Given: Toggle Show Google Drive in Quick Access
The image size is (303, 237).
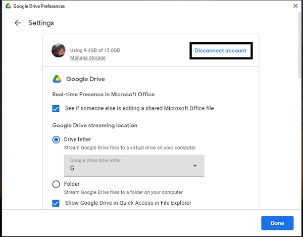Looking at the screenshot, I should (56, 203).
